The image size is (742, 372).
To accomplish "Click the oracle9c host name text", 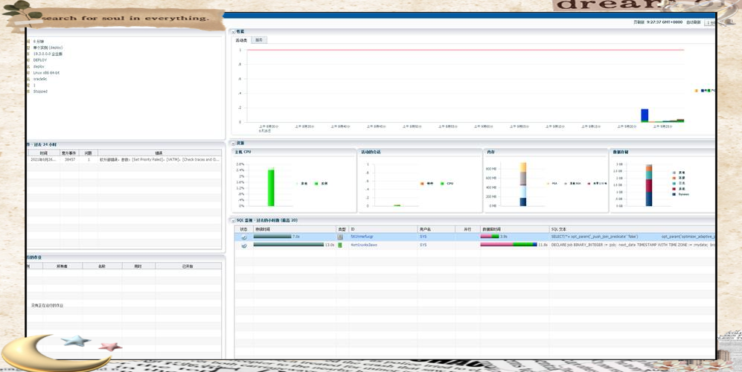I will [40, 79].
